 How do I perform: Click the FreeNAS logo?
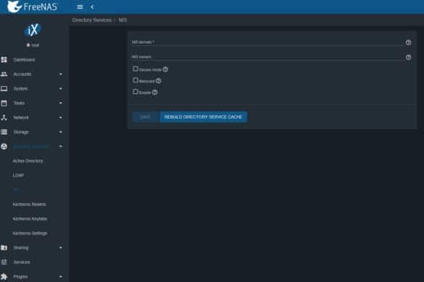tap(32, 7)
